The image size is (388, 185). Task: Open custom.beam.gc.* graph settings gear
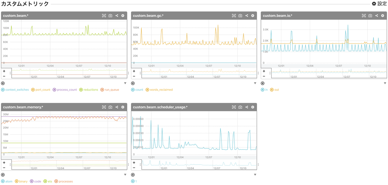[253, 16]
